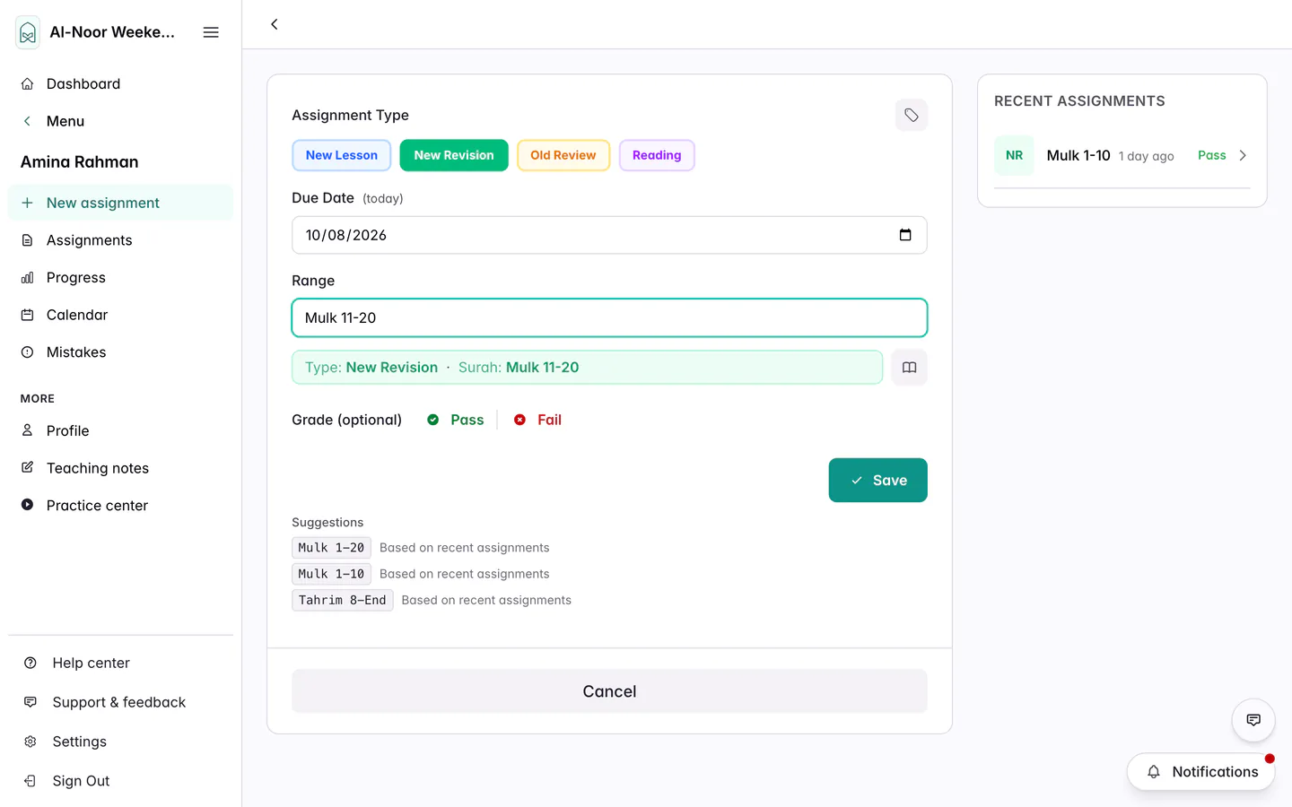The width and height of the screenshot is (1292, 807).
Task: Select Reading assignment type
Action: [657, 155]
